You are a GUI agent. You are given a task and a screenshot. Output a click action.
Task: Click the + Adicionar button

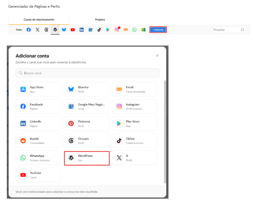pyautogui.click(x=158, y=30)
